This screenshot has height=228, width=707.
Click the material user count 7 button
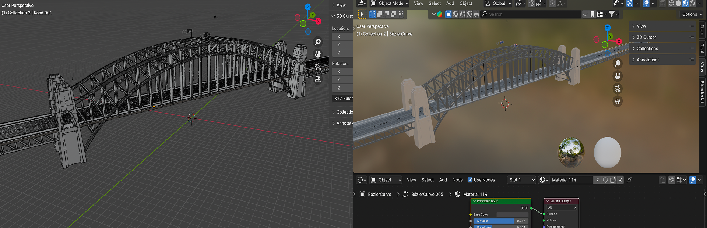tap(597, 180)
